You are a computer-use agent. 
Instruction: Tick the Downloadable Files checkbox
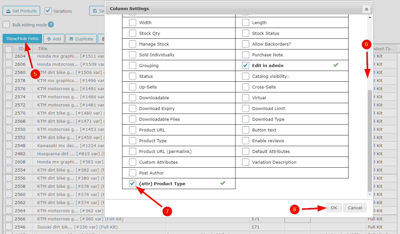coord(132,119)
